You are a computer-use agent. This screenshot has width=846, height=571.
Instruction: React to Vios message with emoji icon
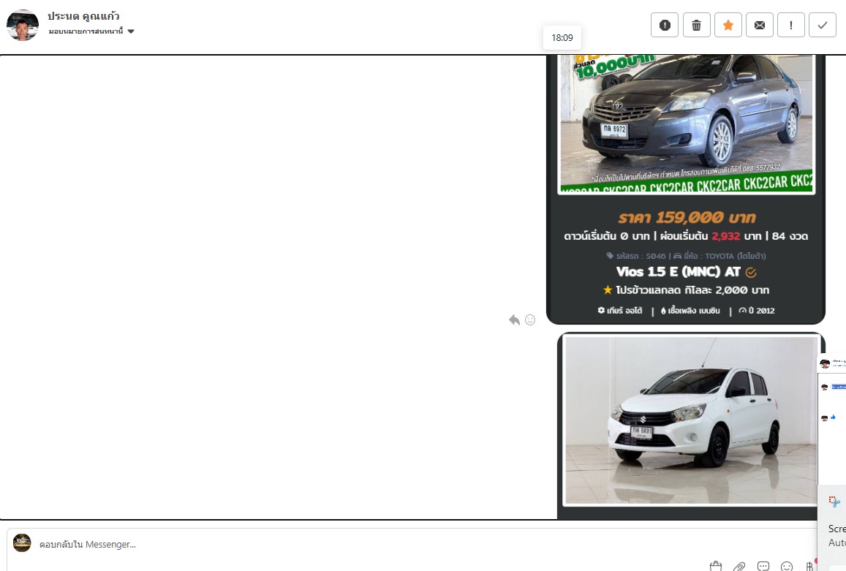530,320
